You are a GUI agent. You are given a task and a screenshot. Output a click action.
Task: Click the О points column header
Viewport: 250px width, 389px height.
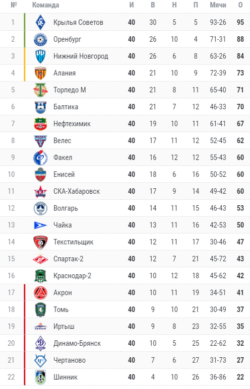241,5
